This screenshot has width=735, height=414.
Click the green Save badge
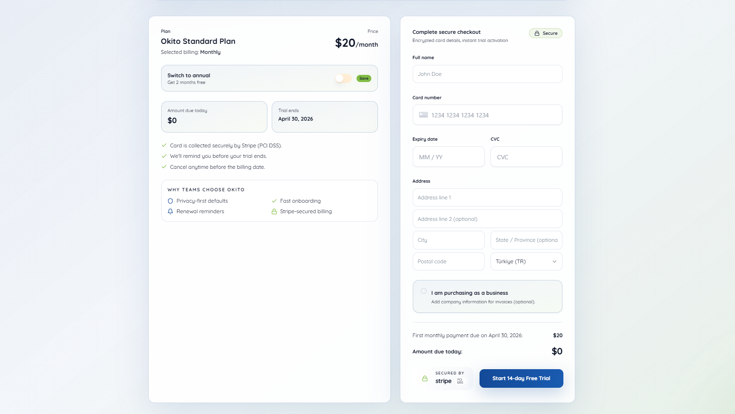(x=364, y=78)
